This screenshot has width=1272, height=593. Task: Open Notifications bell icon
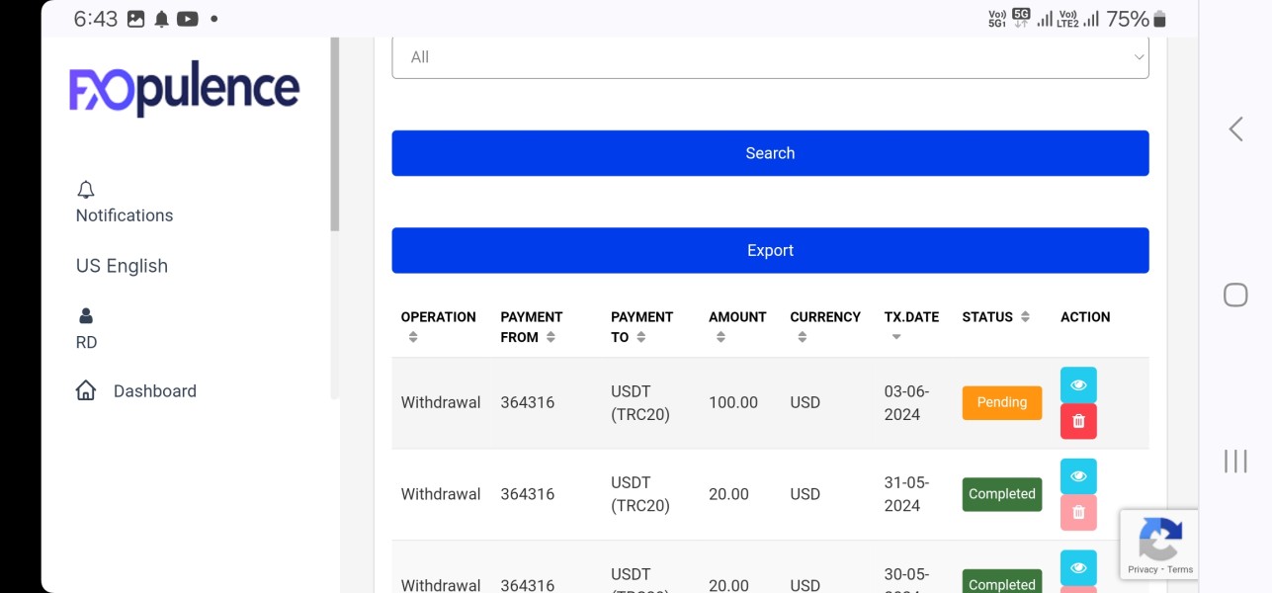pyautogui.click(x=86, y=190)
